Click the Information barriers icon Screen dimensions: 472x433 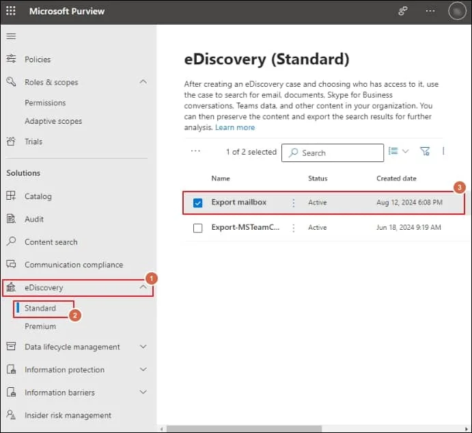pyautogui.click(x=11, y=392)
